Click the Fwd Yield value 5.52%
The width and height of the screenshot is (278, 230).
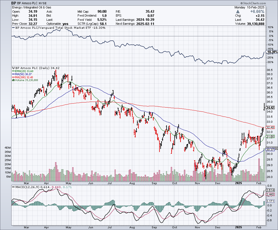102,20
